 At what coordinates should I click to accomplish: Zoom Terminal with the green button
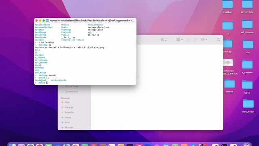pos(44,21)
